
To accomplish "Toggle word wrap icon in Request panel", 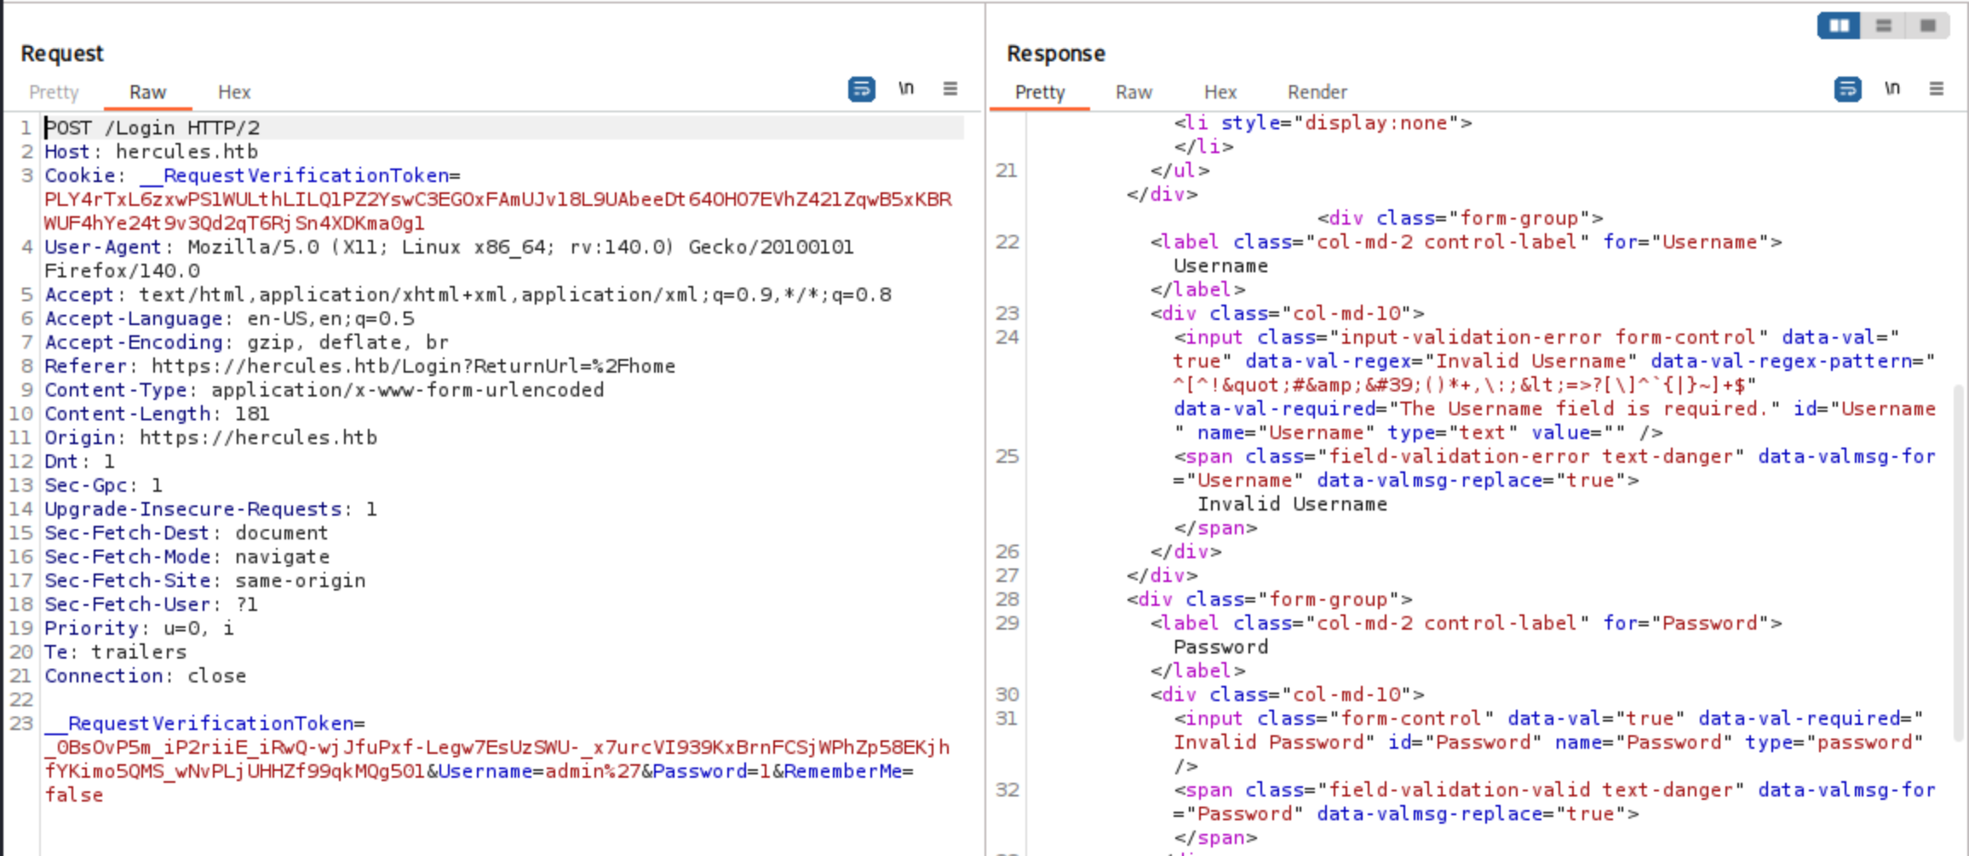I will click(x=861, y=89).
